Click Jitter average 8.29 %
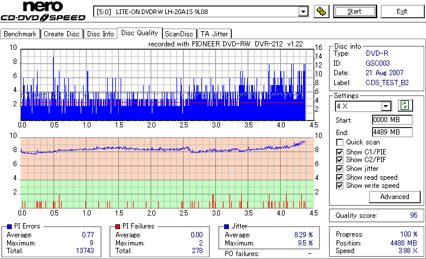This screenshot has height=259, width=426. click(x=304, y=235)
